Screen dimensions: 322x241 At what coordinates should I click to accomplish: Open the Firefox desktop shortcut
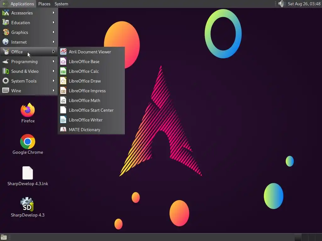pyautogui.click(x=28, y=110)
